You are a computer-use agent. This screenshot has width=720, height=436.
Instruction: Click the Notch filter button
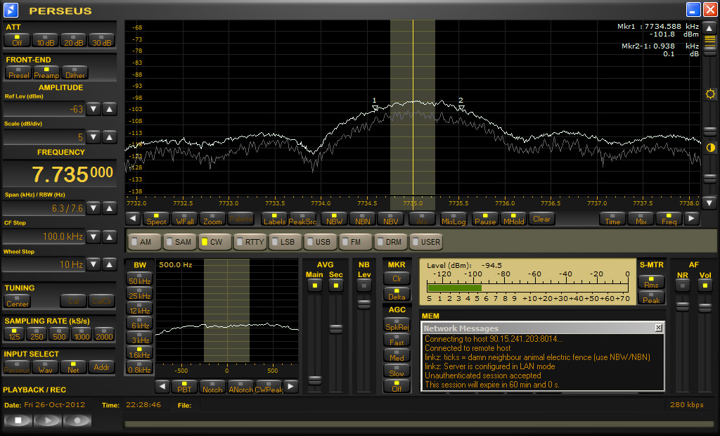coord(212,386)
